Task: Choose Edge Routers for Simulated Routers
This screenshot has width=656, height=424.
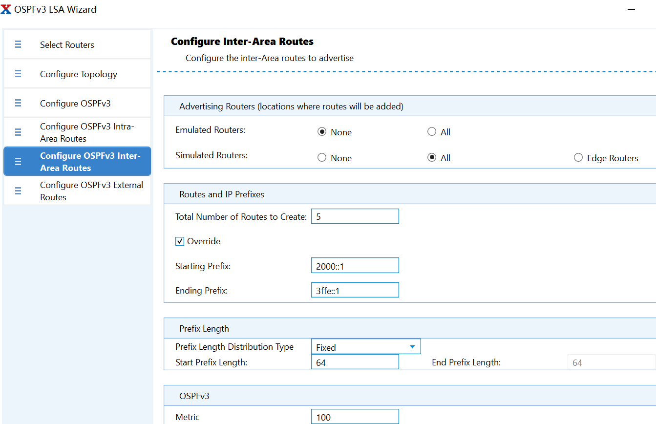Action: [x=578, y=158]
